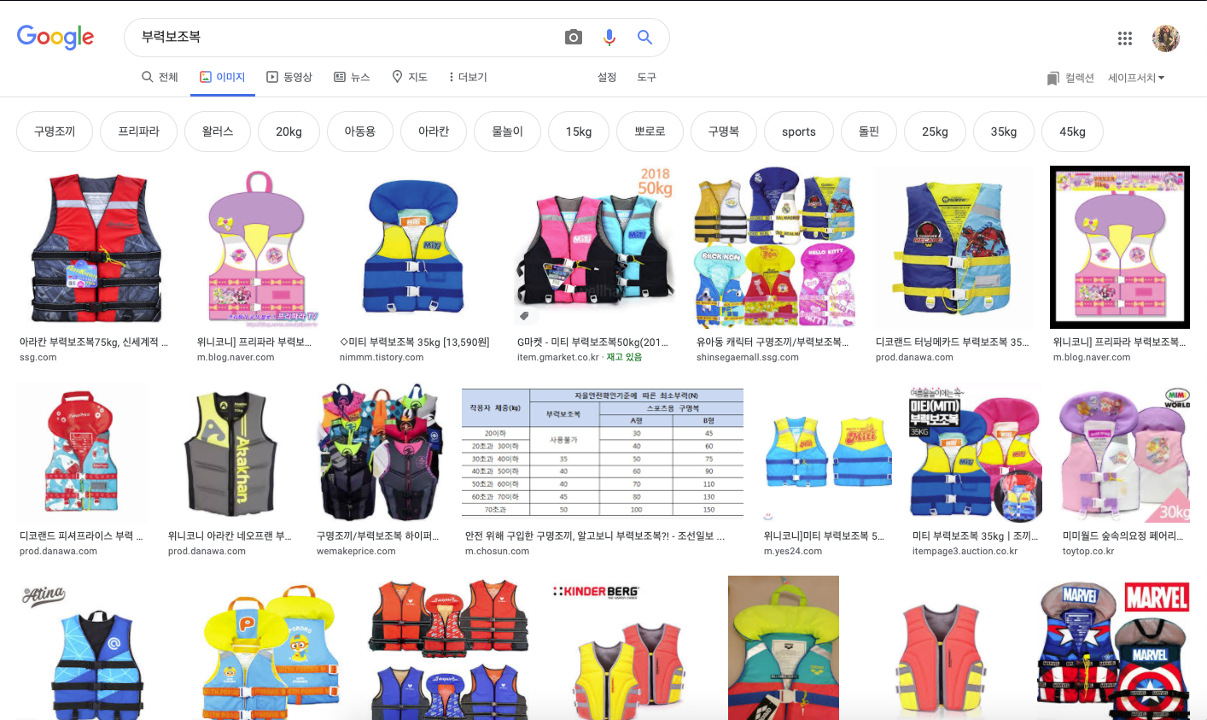This screenshot has height=720, width=1207.
Task: Open the account profile avatar
Action: tap(1166, 38)
